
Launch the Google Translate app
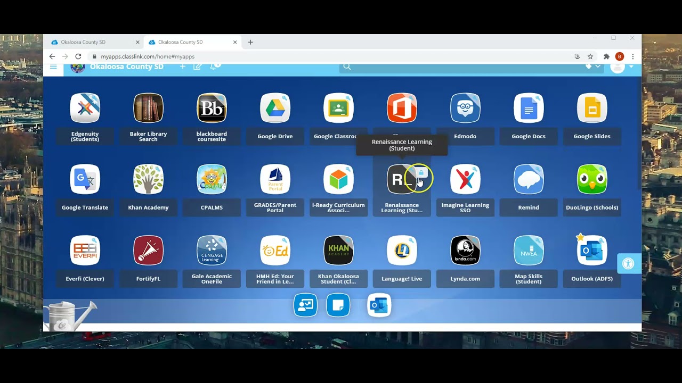click(85, 179)
